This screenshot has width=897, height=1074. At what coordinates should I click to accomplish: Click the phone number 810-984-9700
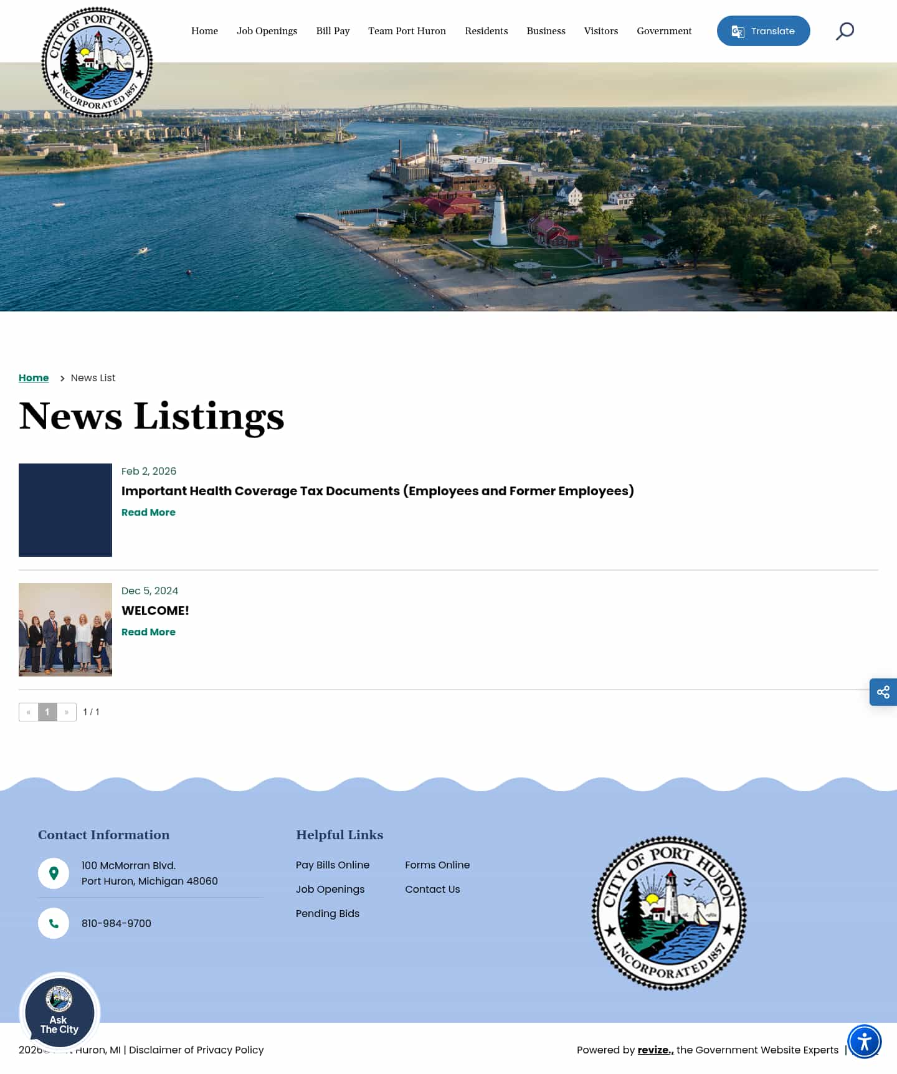coord(116,923)
